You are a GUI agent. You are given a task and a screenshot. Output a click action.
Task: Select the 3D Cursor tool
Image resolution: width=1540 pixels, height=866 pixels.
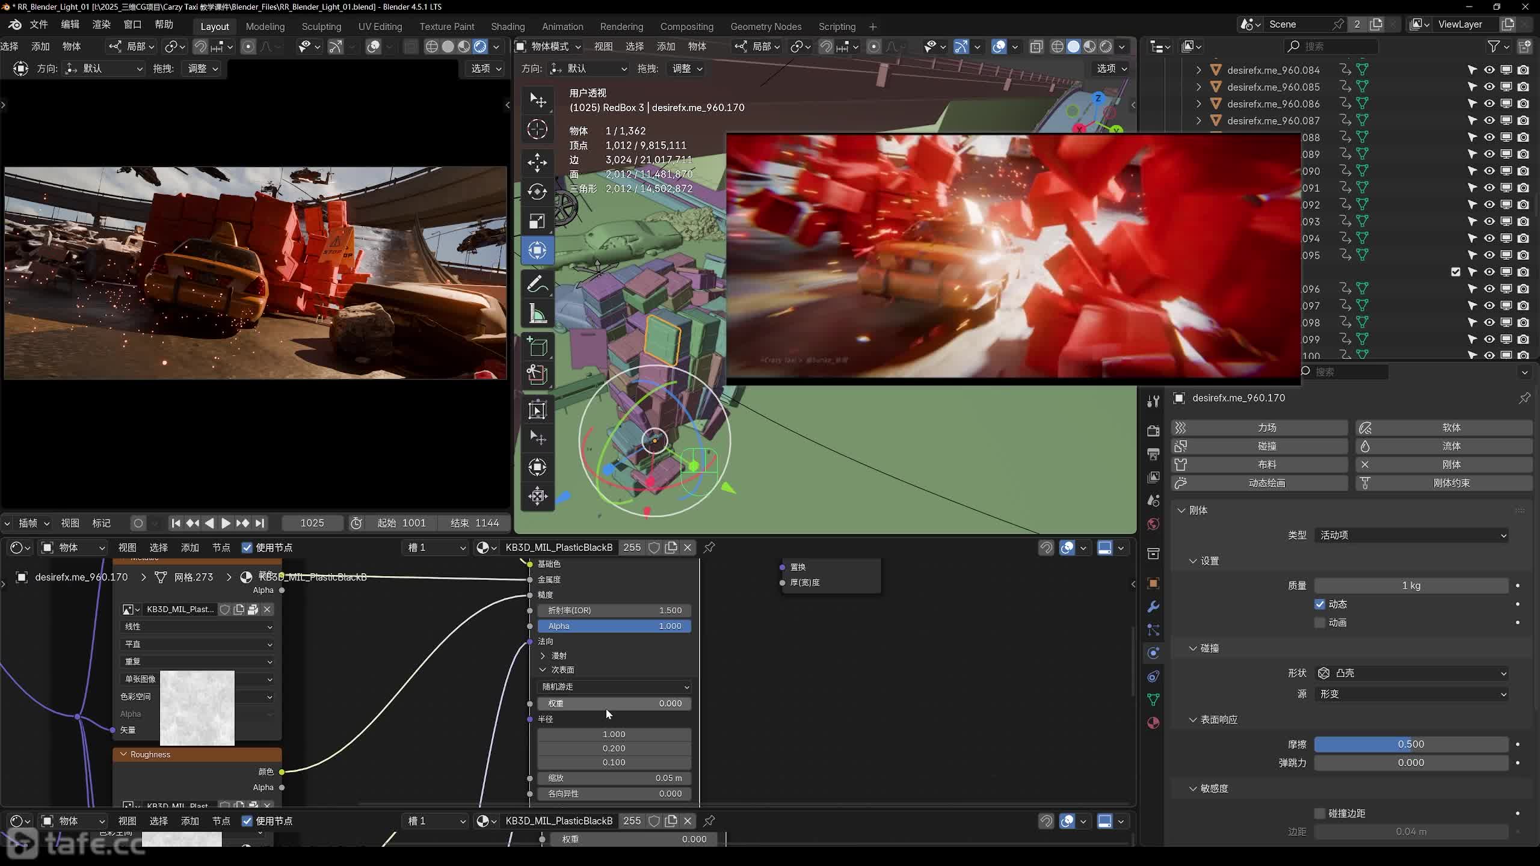tap(537, 129)
